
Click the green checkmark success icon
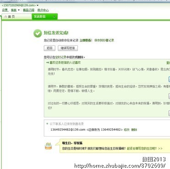pyautogui.click(x=38, y=33)
